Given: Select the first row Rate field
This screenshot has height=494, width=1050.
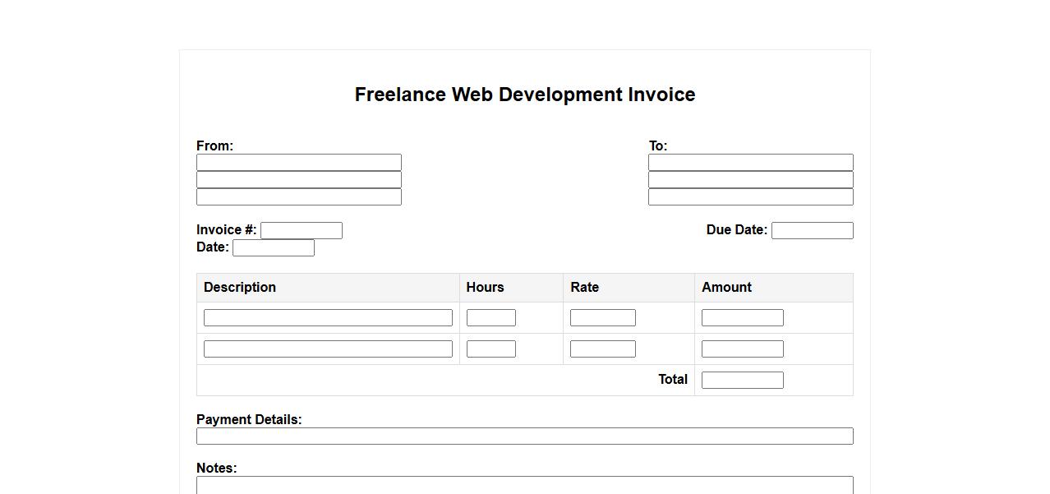Looking at the screenshot, I should (x=602, y=318).
